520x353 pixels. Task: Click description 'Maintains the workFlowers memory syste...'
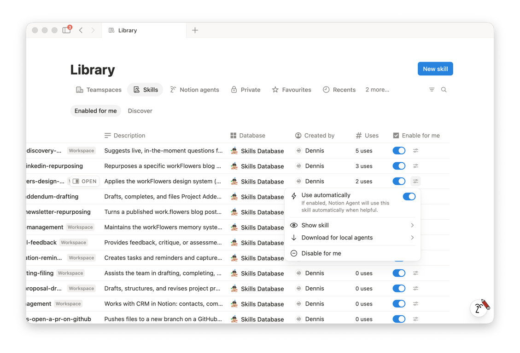[x=163, y=227]
